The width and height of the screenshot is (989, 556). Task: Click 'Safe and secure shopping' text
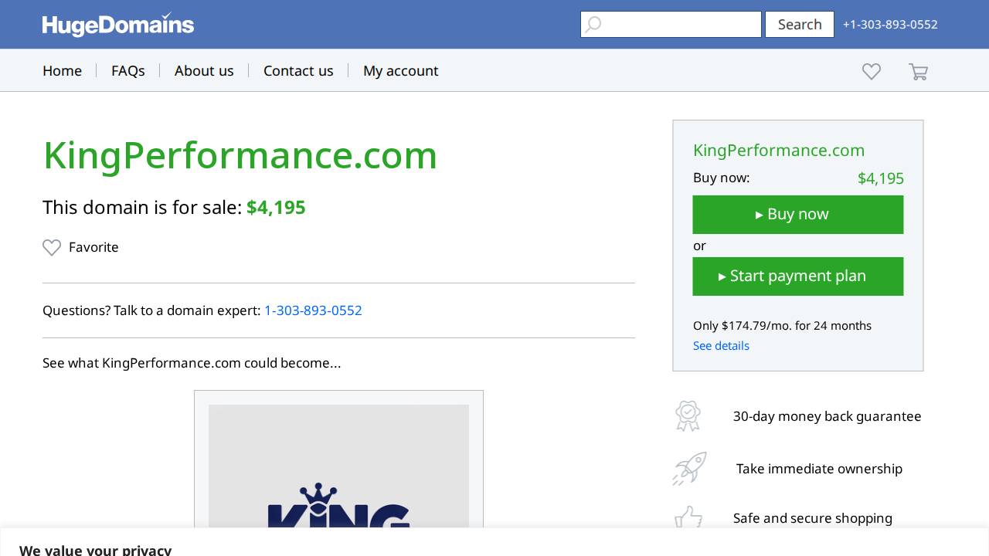tap(813, 518)
